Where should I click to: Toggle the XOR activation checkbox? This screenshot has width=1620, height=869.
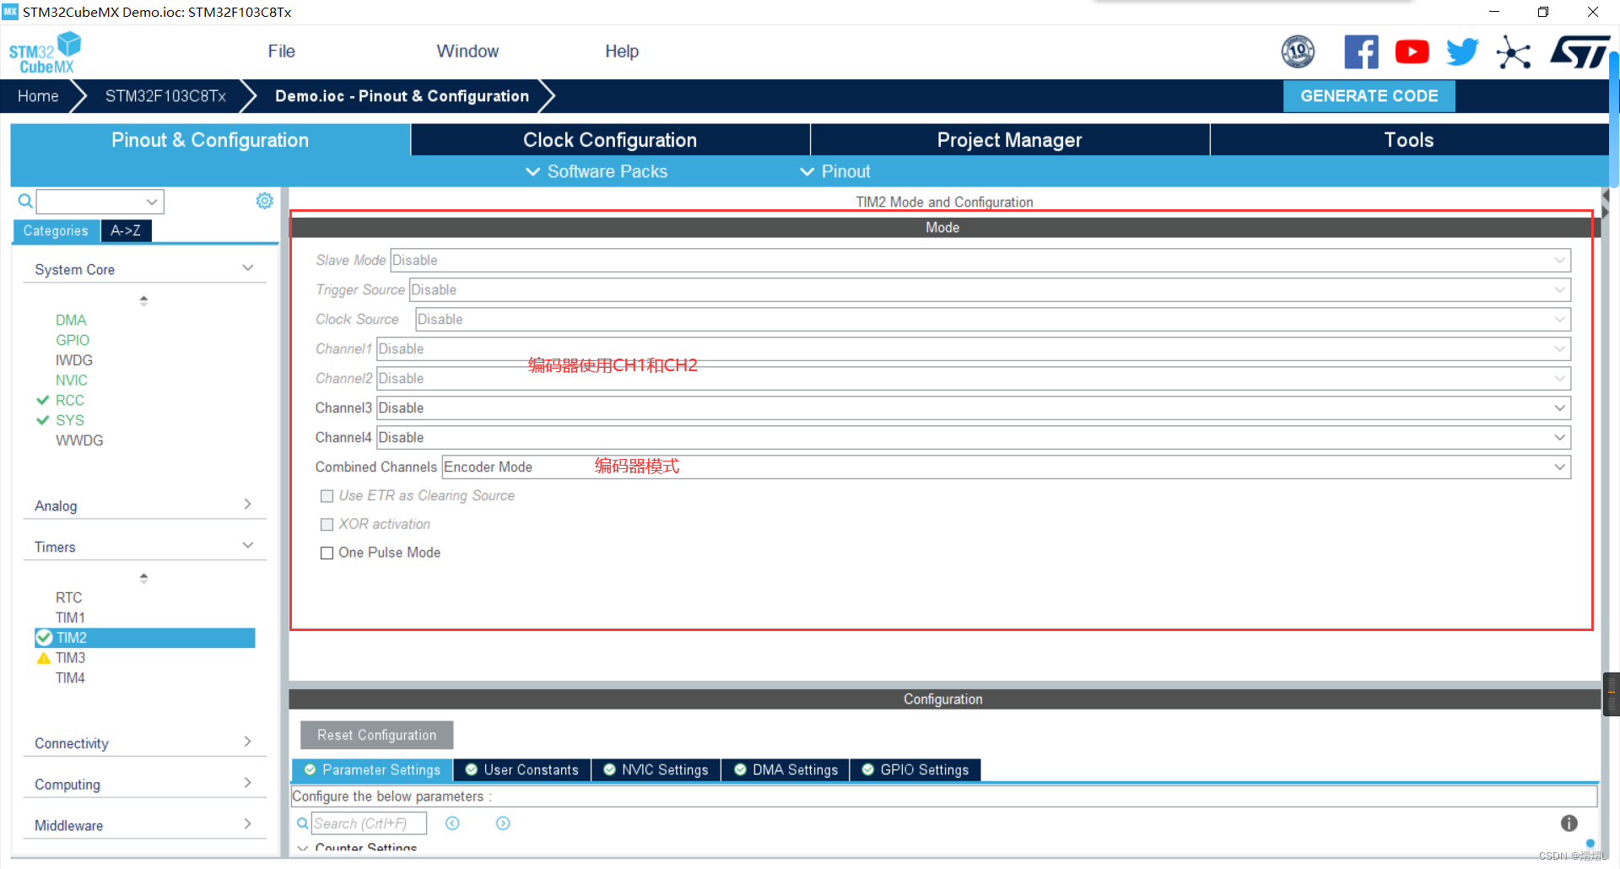point(327,525)
